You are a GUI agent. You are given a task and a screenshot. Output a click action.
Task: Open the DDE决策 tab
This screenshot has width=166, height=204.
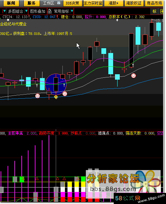click(x=72, y=3)
